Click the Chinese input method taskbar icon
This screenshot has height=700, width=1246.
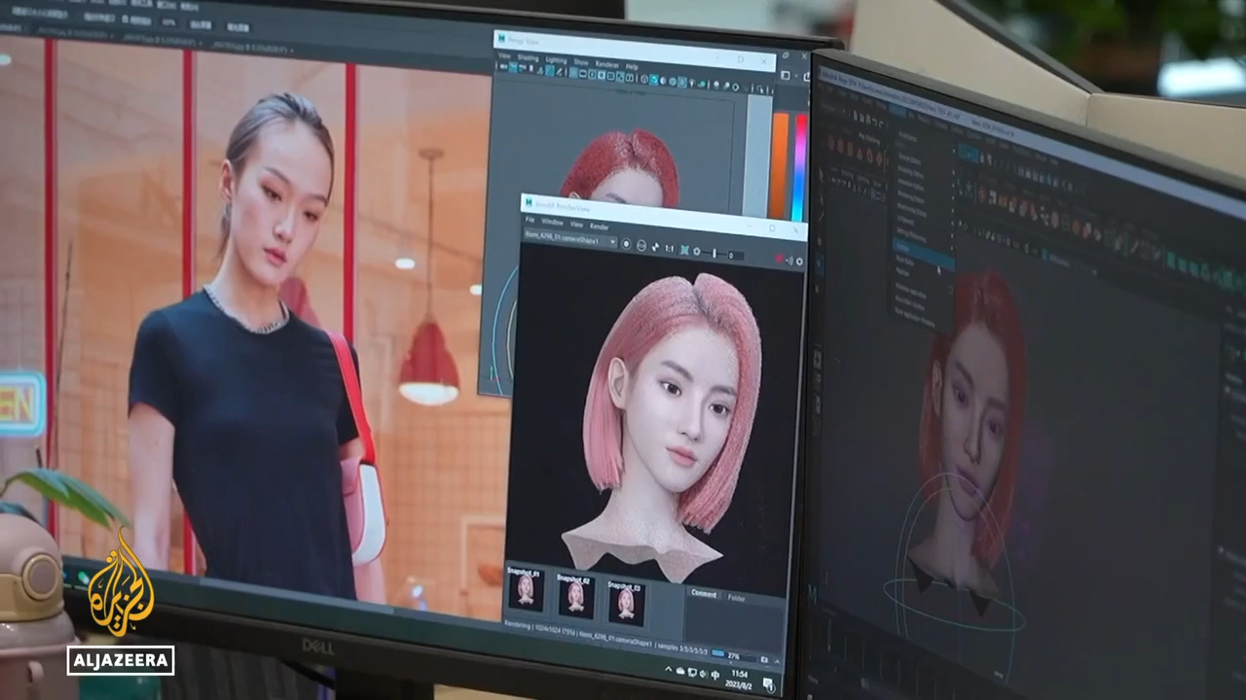tap(716, 675)
